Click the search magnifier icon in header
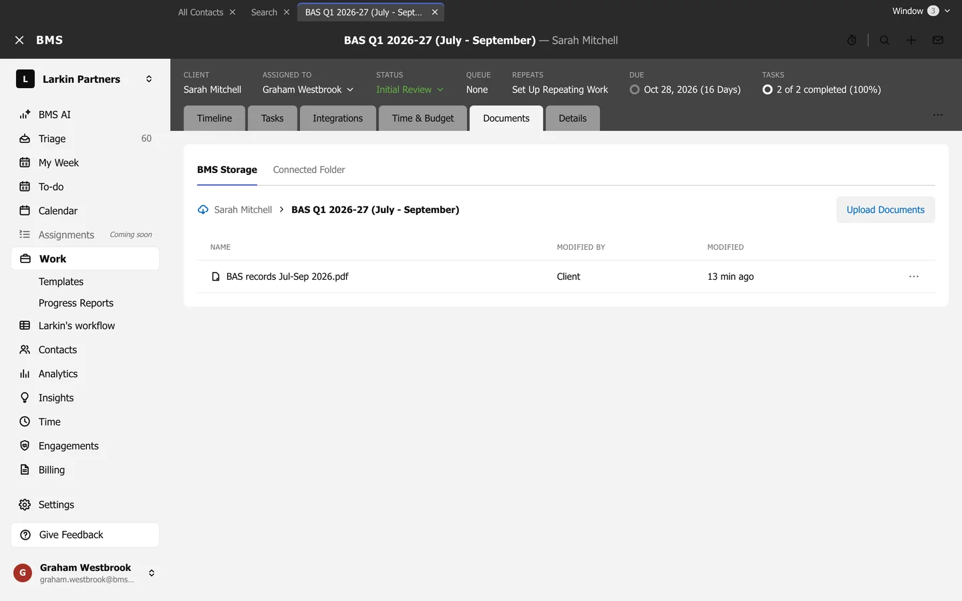The image size is (962, 601). (885, 40)
